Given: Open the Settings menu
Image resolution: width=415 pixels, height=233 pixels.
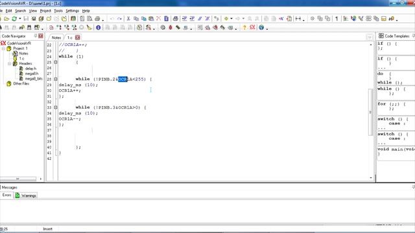Looking at the screenshot, I should pyautogui.click(x=72, y=11).
